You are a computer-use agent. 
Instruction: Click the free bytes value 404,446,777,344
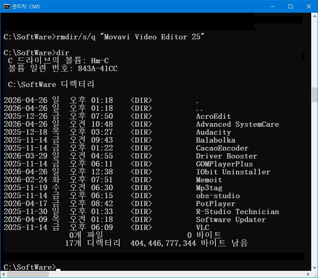(x=163, y=243)
